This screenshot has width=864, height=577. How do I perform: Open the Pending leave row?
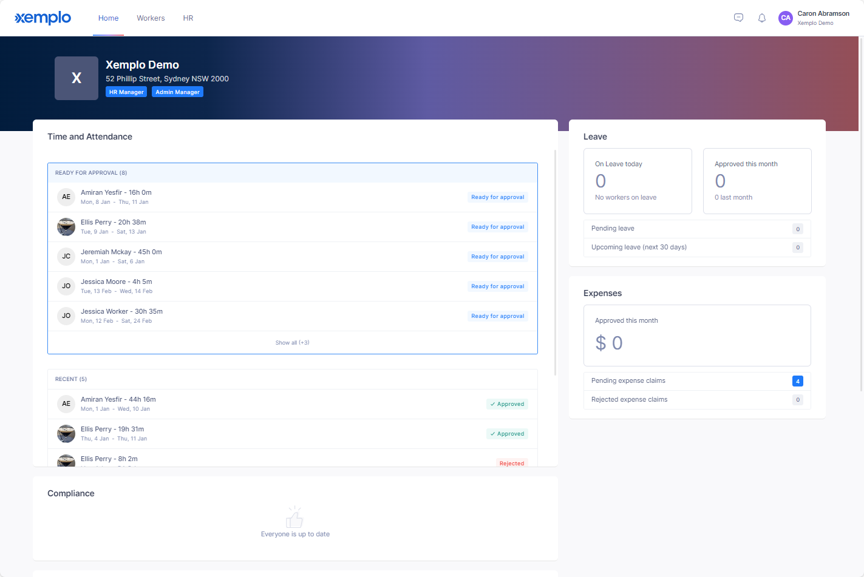tap(697, 229)
